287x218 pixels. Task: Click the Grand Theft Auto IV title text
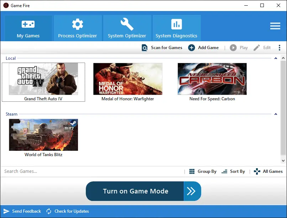(x=43, y=99)
